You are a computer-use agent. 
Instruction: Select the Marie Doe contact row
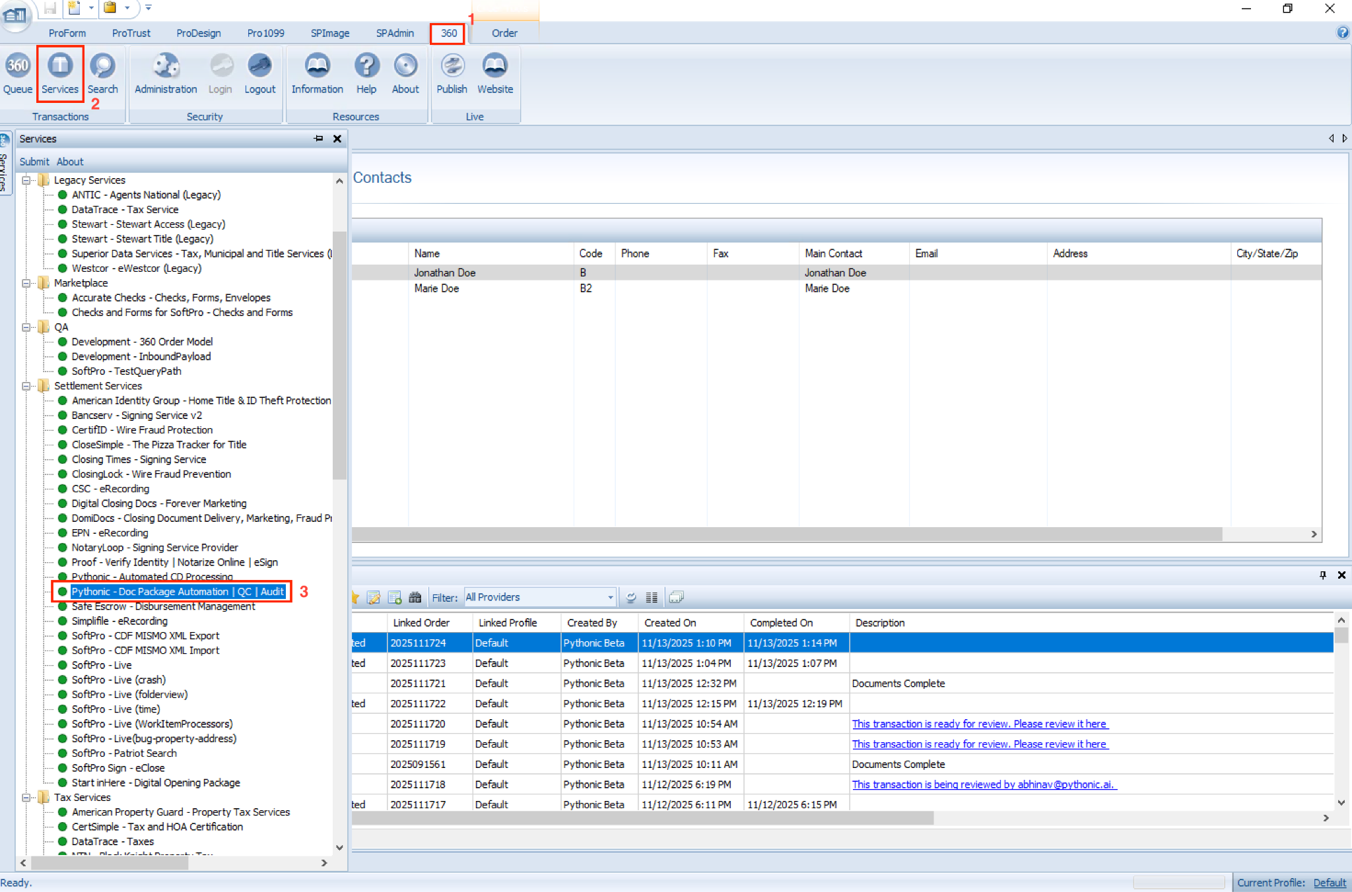(836, 288)
